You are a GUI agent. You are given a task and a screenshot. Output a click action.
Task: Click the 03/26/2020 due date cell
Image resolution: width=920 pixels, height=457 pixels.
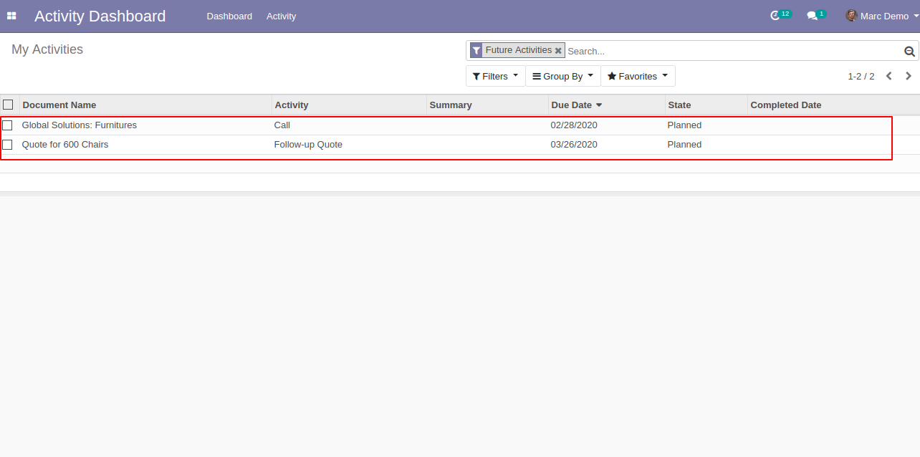point(574,145)
